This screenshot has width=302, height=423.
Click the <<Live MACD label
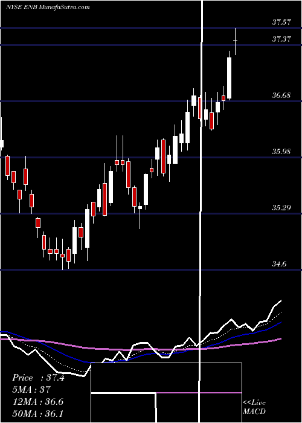click(254, 407)
